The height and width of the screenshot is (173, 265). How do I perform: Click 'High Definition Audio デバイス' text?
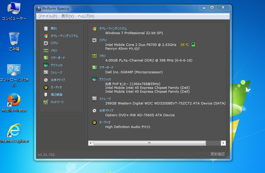pos(128,127)
